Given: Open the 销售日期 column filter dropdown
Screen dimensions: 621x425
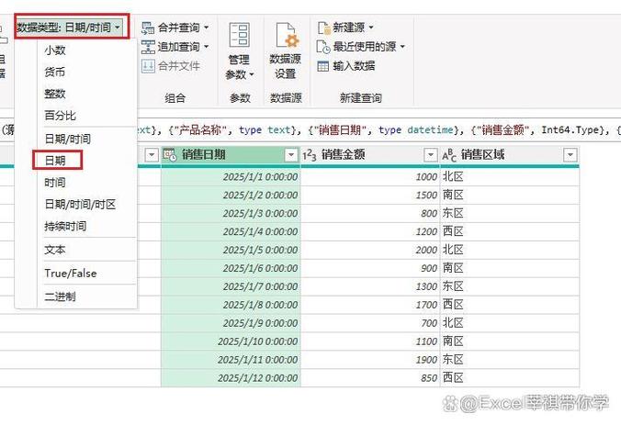Looking at the screenshot, I should click(x=291, y=155).
